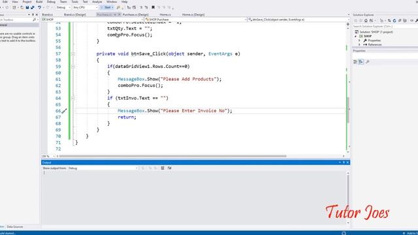Image resolution: width=418 pixels, height=235 pixels.
Task: Click the Search Solution Explorer field
Action: pyautogui.click(x=385, y=26)
